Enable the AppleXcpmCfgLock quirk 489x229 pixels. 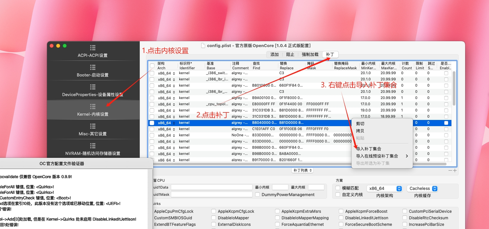tap(214, 211)
